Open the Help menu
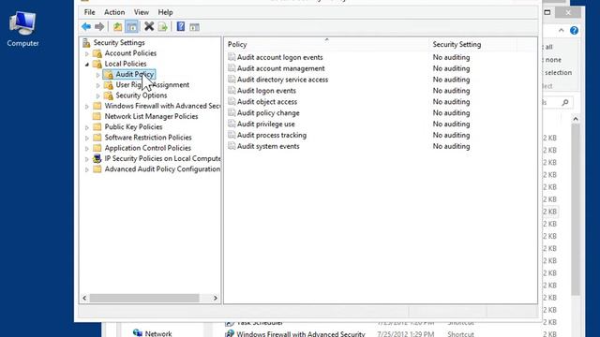This screenshot has height=337, width=600. (165, 12)
